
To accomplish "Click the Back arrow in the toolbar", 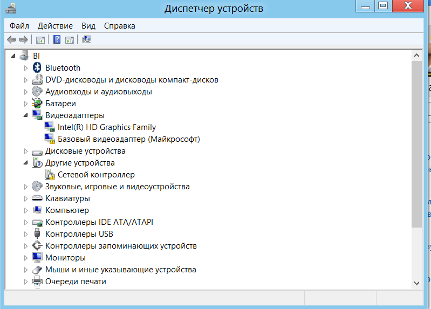I will pos(11,39).
